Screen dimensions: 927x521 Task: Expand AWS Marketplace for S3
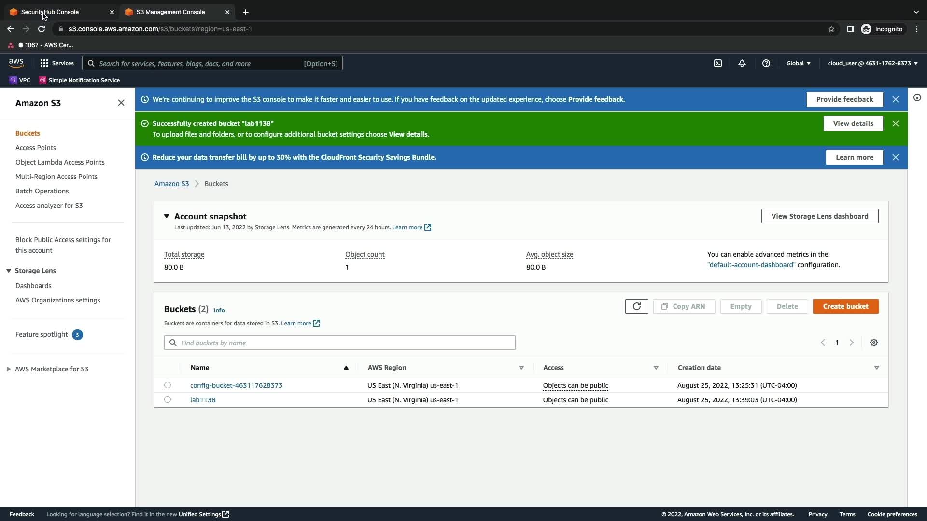pos(9,369)
